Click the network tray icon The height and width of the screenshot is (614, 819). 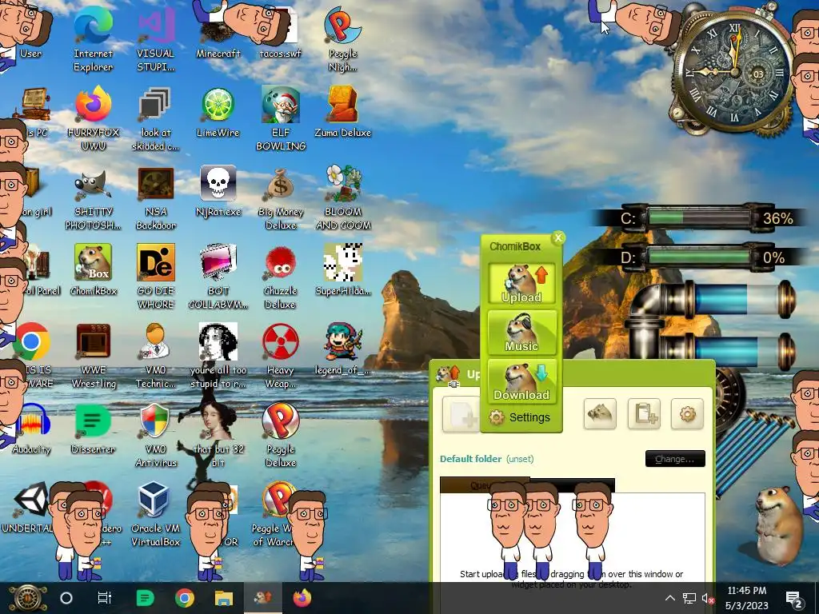689,598
